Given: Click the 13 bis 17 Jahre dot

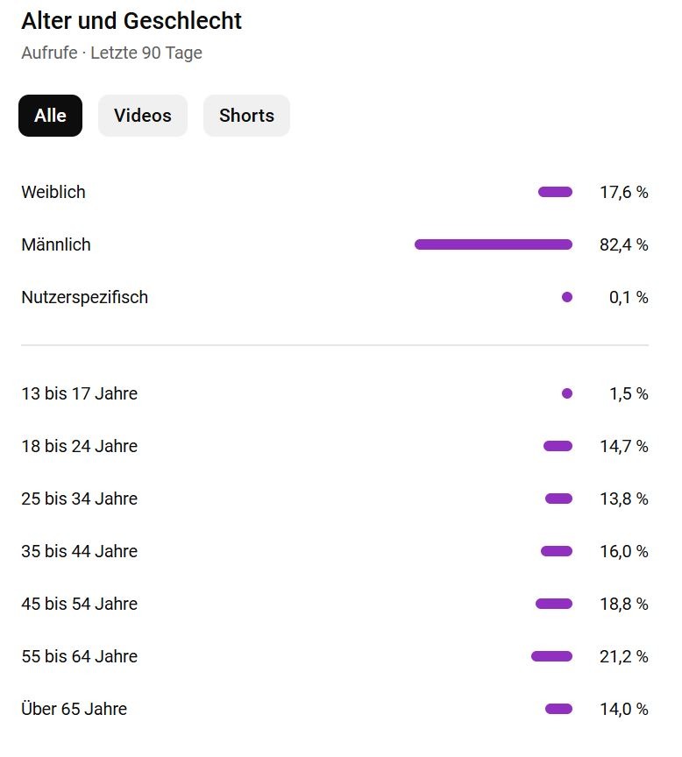Looking at the screenshot, I should click(567, 393).
